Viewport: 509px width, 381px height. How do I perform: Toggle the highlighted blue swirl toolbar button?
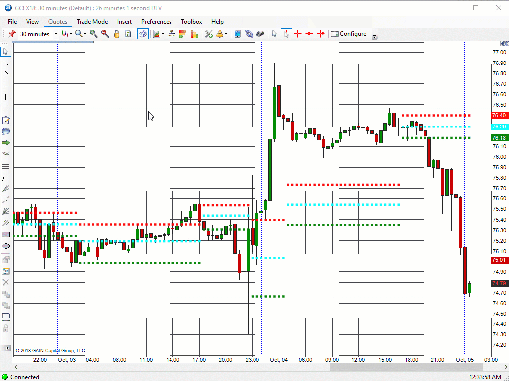(x=143, y=34)
